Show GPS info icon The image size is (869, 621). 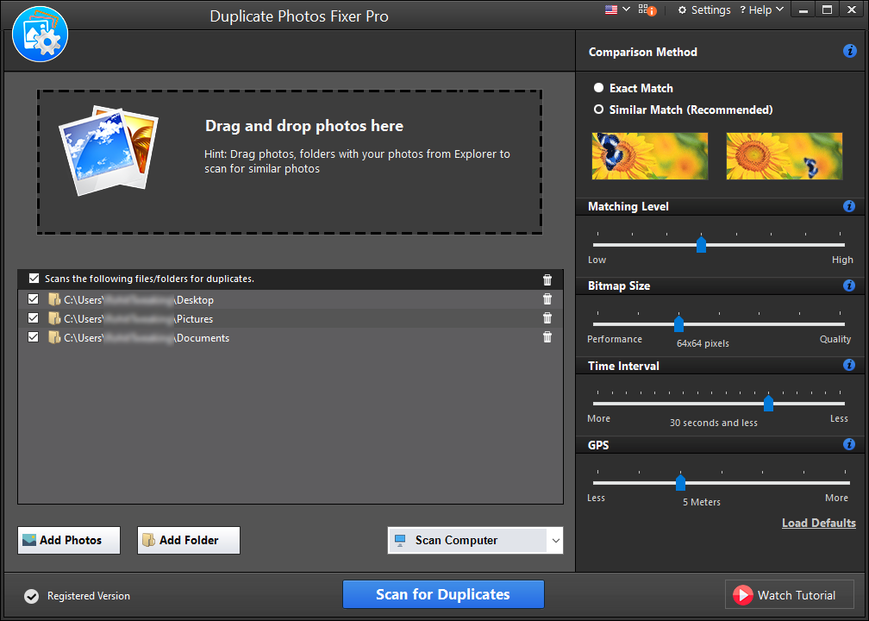pos(849,444)
